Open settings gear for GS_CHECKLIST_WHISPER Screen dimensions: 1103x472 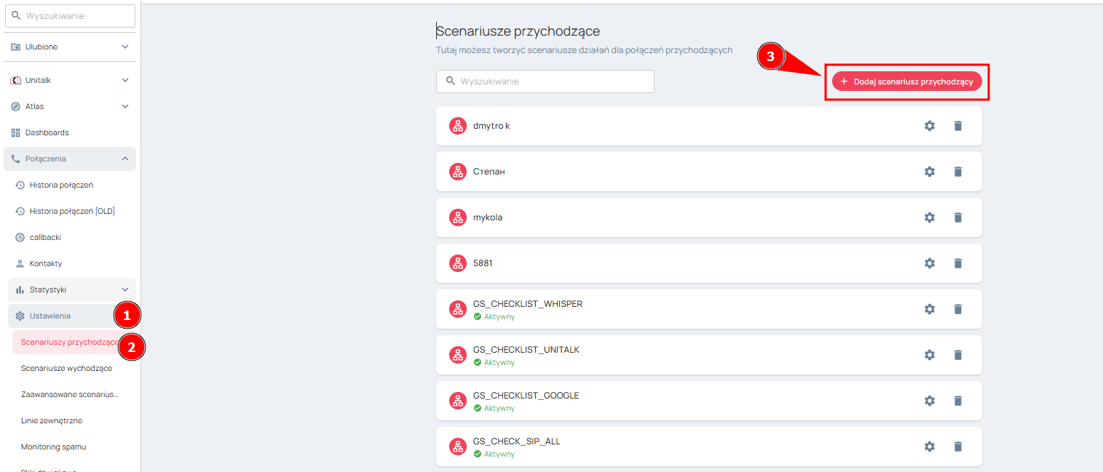(929, 309)
